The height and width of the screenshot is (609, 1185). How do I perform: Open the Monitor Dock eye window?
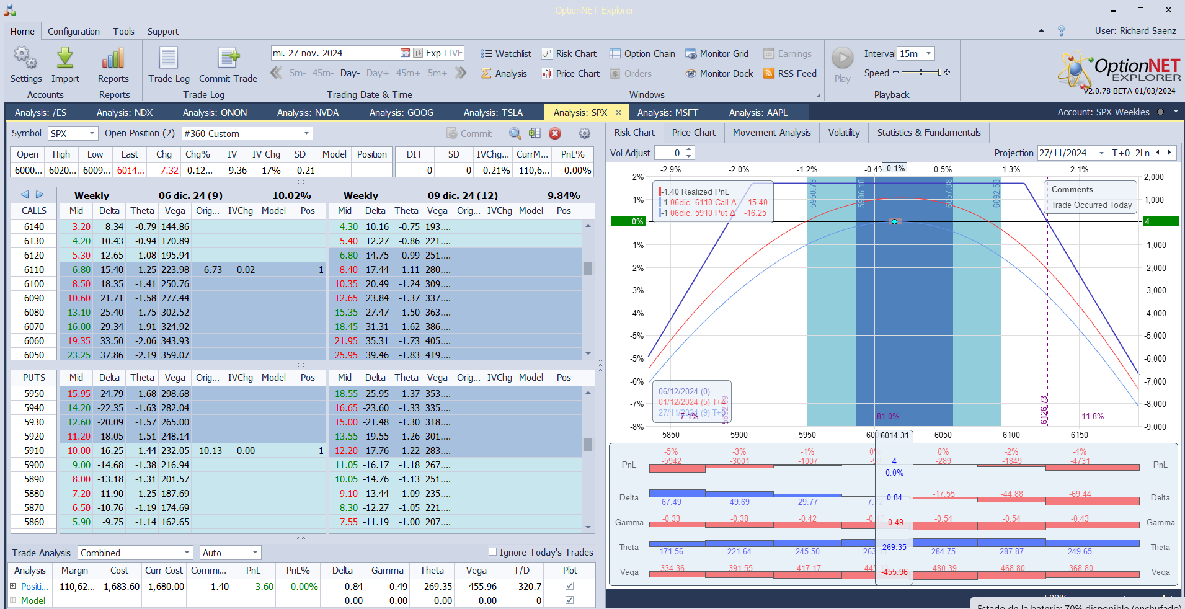[719, 74]
